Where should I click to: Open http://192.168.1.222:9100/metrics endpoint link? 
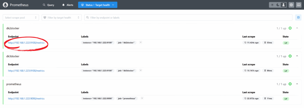pyautogui.click(x=26, y=43)
